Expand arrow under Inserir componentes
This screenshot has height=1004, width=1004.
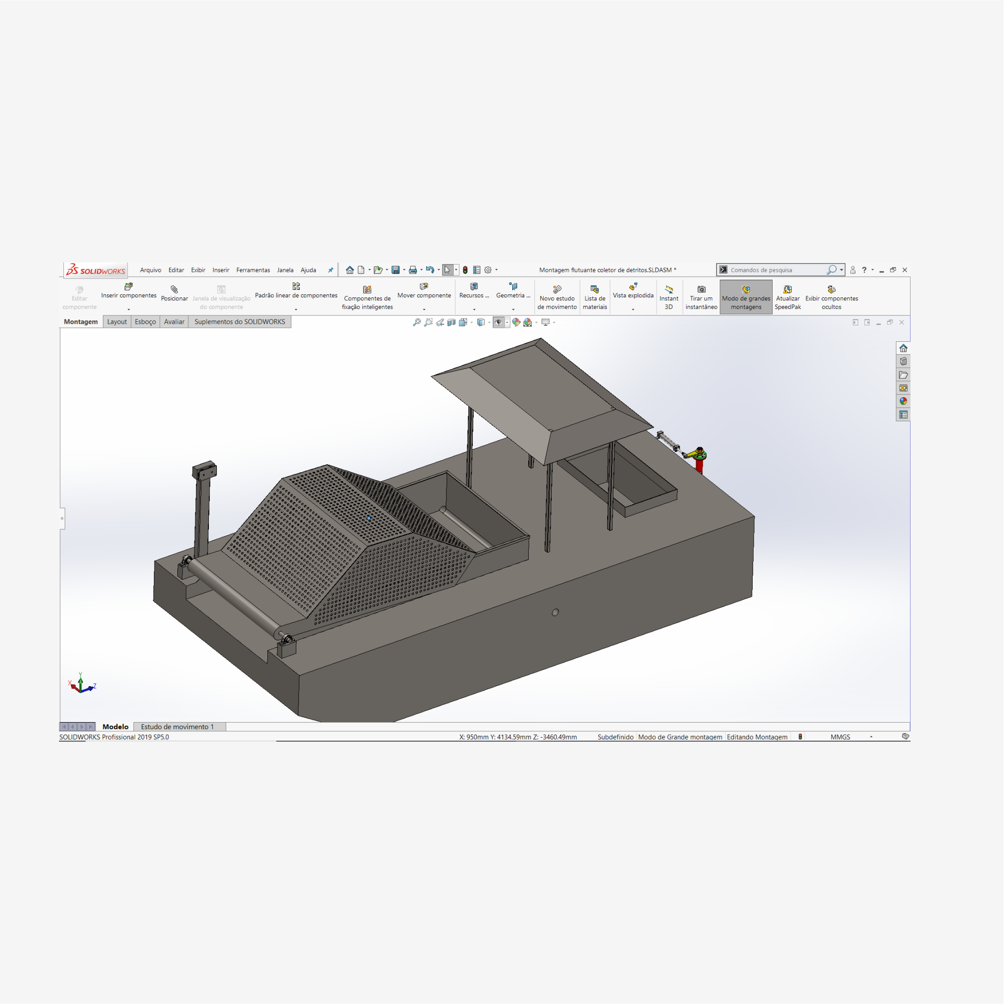(129, 310)
